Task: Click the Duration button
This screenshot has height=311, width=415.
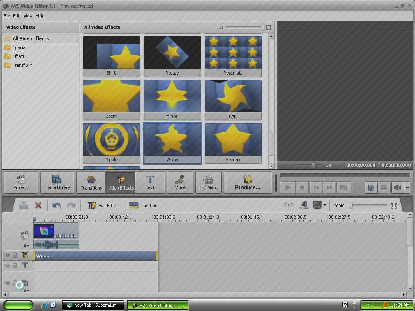Action: 143,205
